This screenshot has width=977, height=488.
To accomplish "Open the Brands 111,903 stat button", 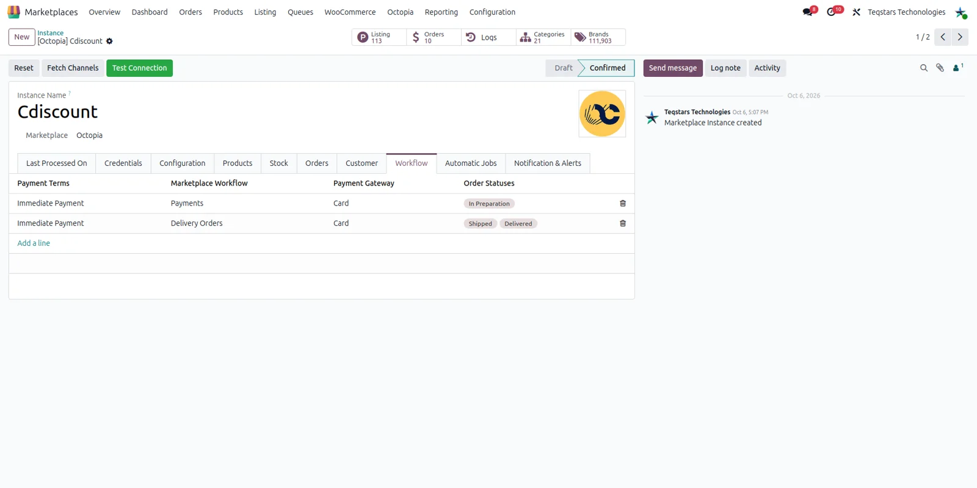I will point(598,37).
